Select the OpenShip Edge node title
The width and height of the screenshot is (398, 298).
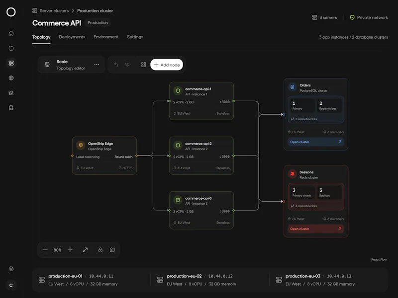tap(100, 144)
